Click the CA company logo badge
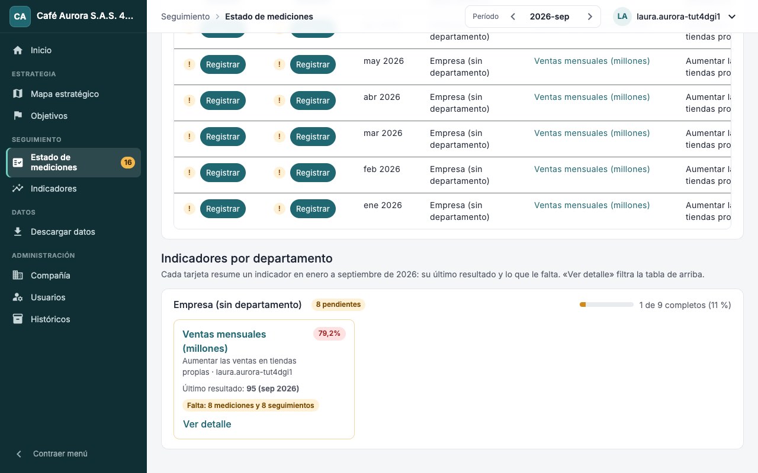This screenshot has width=758, height=473. [20, 17]
